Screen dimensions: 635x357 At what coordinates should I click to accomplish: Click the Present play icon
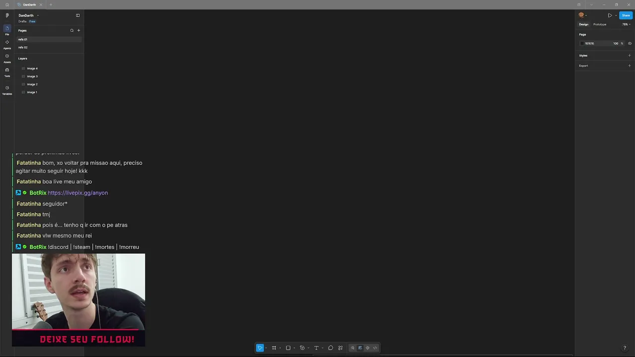tap(610, 15)
